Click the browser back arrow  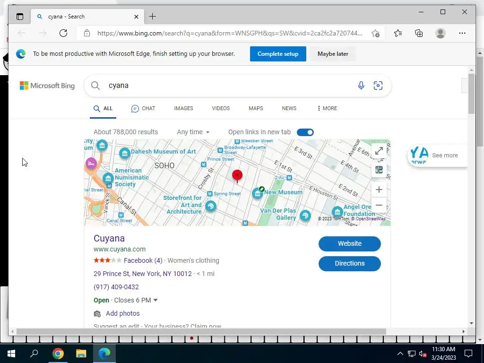(22, 33)
